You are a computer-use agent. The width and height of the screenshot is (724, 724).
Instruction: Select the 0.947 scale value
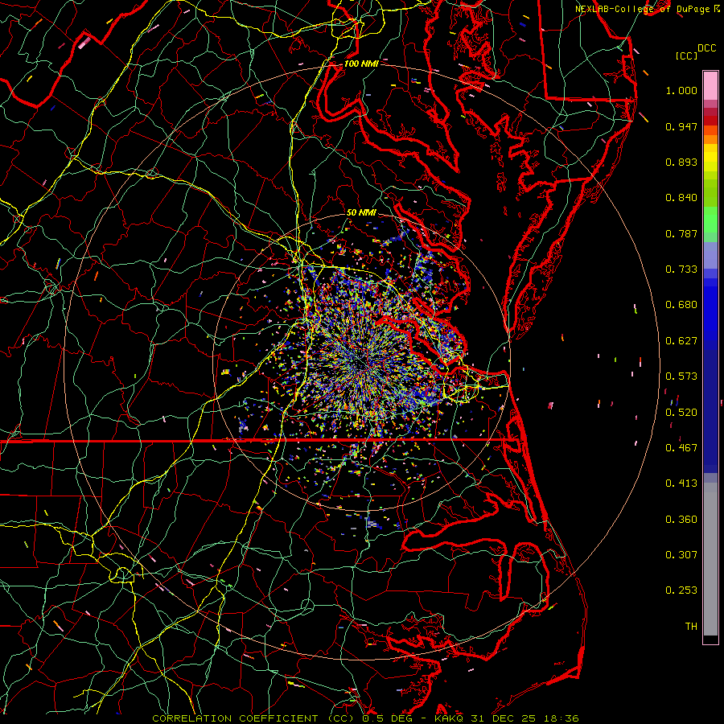[x=681, y=126]
